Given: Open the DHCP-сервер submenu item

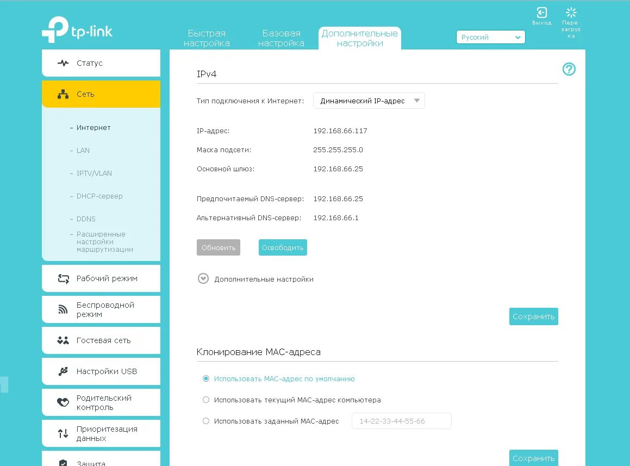Looking at the screenshot, I should [99, 196].
